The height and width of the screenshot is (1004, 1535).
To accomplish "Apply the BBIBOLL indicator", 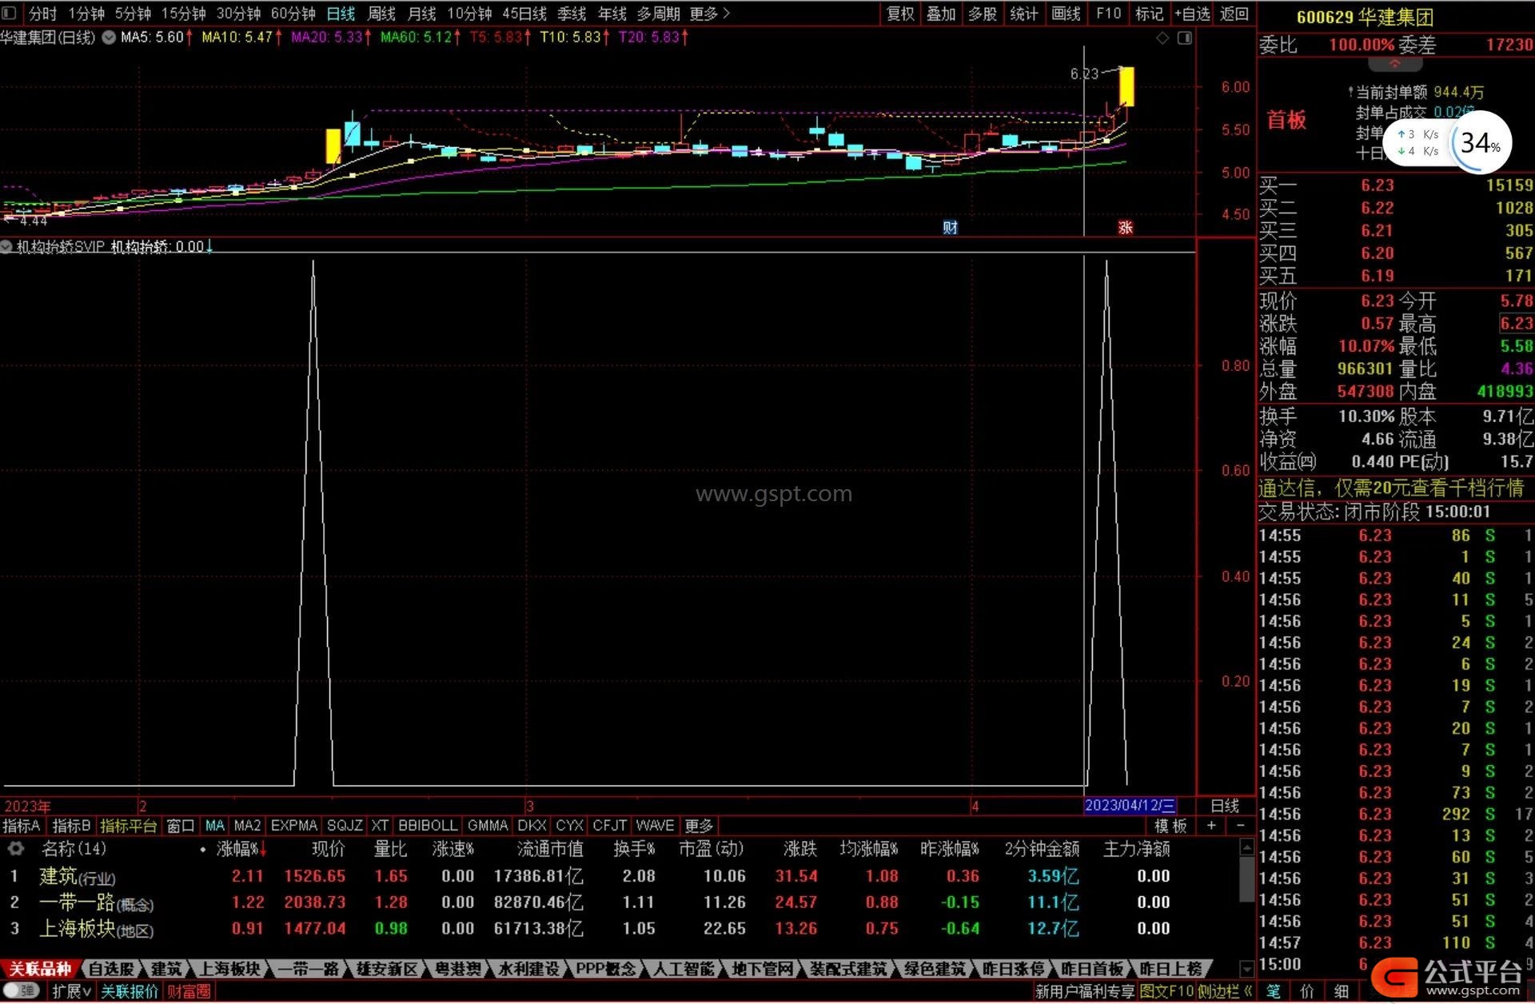I will [x=428, y=826].
